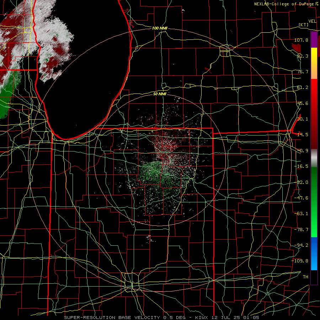Click the -94.2 velocity scale value
320x320 pixels.
point(301,245)
